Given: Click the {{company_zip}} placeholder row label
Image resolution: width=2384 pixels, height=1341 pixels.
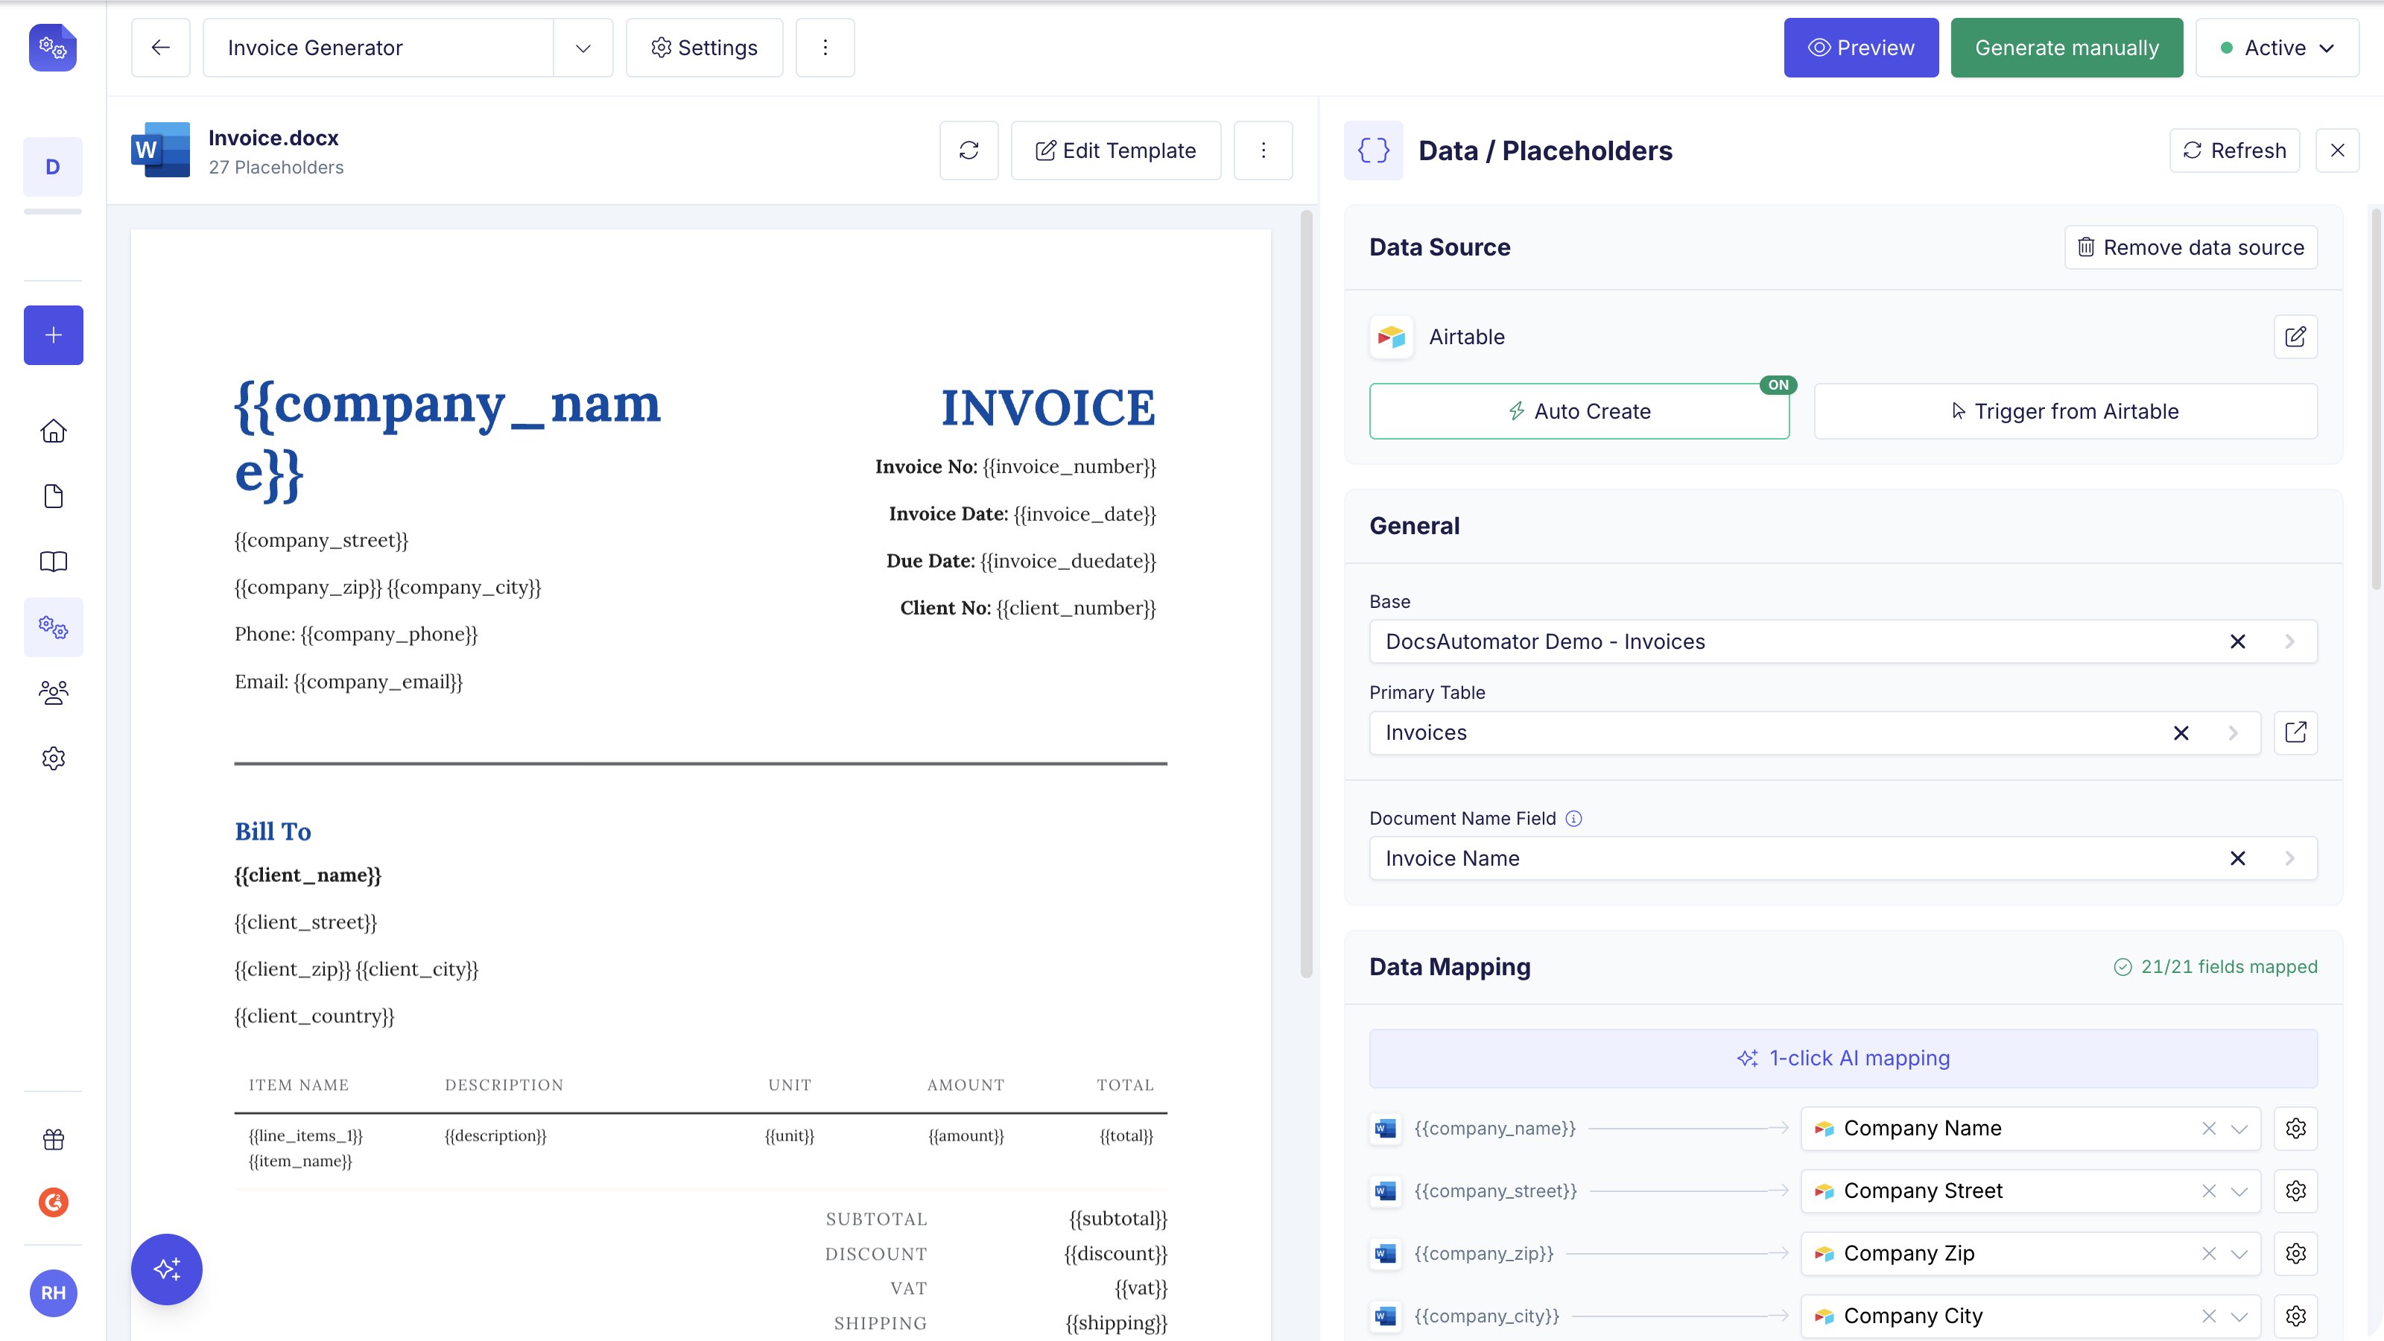Looking at the screenshot, I should tap(1483, 1253).
